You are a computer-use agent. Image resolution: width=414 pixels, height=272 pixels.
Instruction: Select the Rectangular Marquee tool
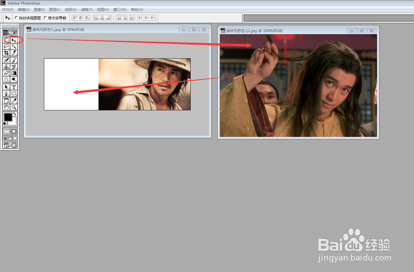(x=6, y=40)
